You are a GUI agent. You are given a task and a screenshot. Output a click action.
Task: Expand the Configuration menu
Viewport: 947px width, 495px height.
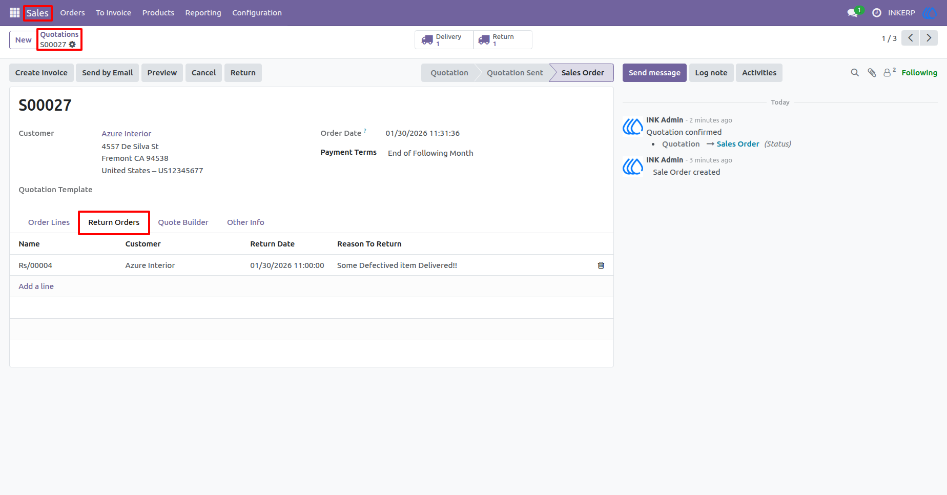(x=257, y=13)
